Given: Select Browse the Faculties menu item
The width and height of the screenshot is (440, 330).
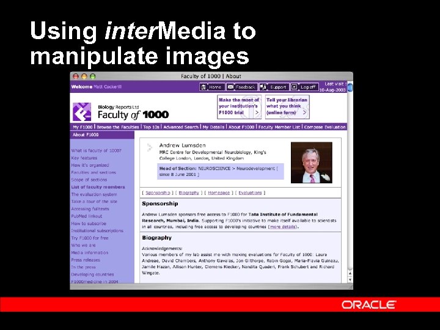Looking at the screenshot, I should [x=118, y=127].
